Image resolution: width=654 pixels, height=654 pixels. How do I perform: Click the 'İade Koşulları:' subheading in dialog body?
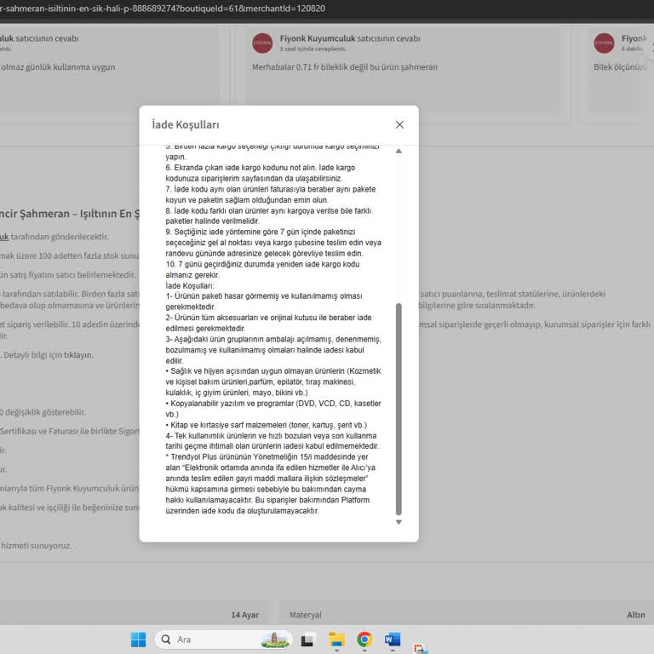pos(190,286)
